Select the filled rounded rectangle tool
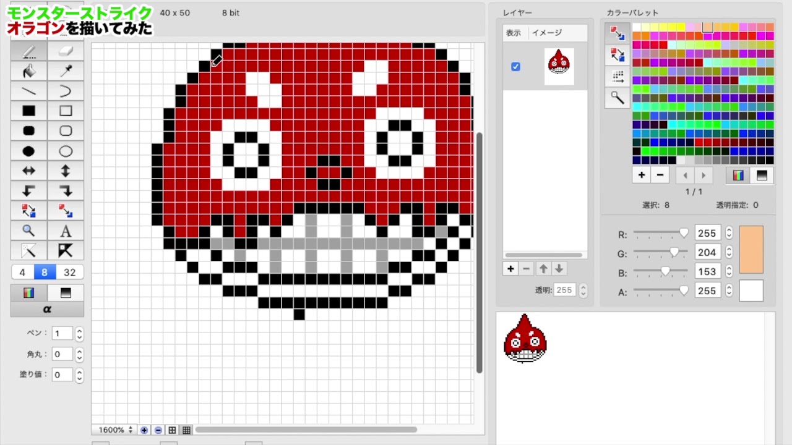 [x=28, y=131]
